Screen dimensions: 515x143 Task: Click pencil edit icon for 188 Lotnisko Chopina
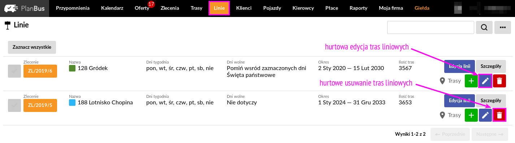(485, 115)
